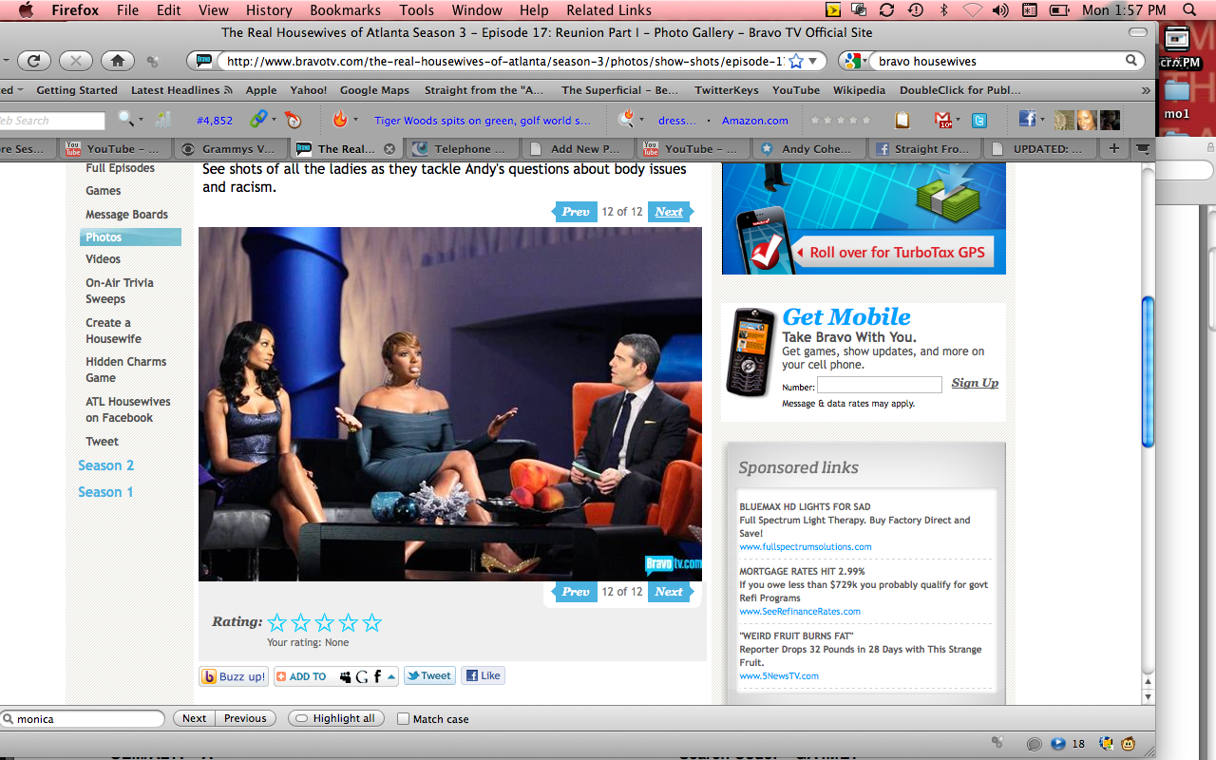Open the URL history dropdown arrow
This screenshot has width=1216, height=760.
click(x=812, y=61)
